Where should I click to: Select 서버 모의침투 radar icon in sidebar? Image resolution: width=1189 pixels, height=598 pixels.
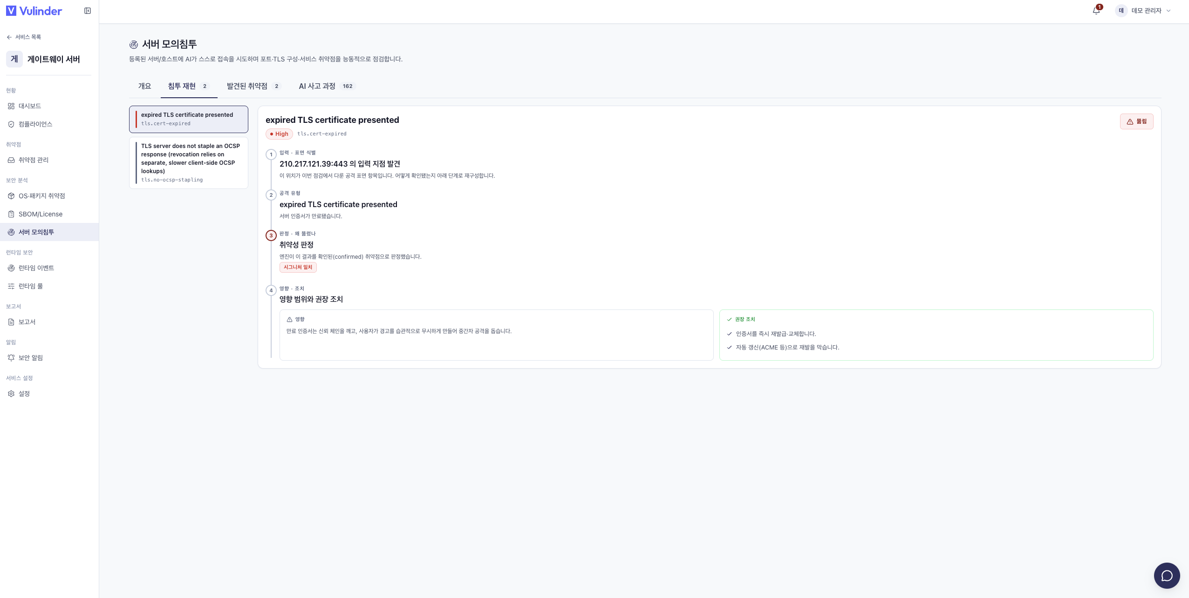coord(11,232)
